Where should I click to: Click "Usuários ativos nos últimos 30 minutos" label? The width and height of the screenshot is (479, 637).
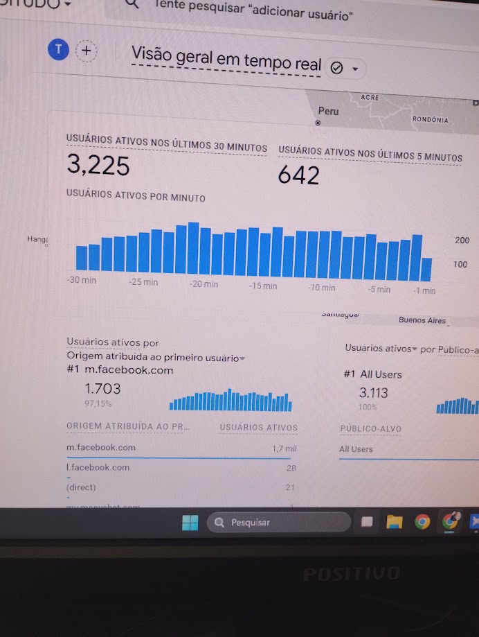(167, 143)
